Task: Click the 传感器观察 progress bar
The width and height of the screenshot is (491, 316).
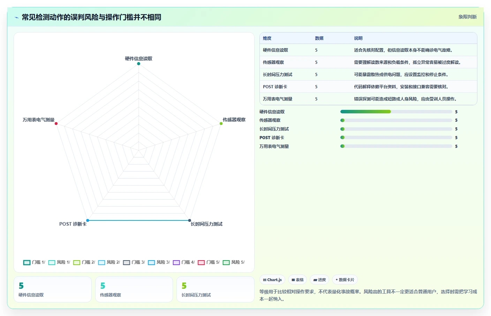Action: [396, 120]
